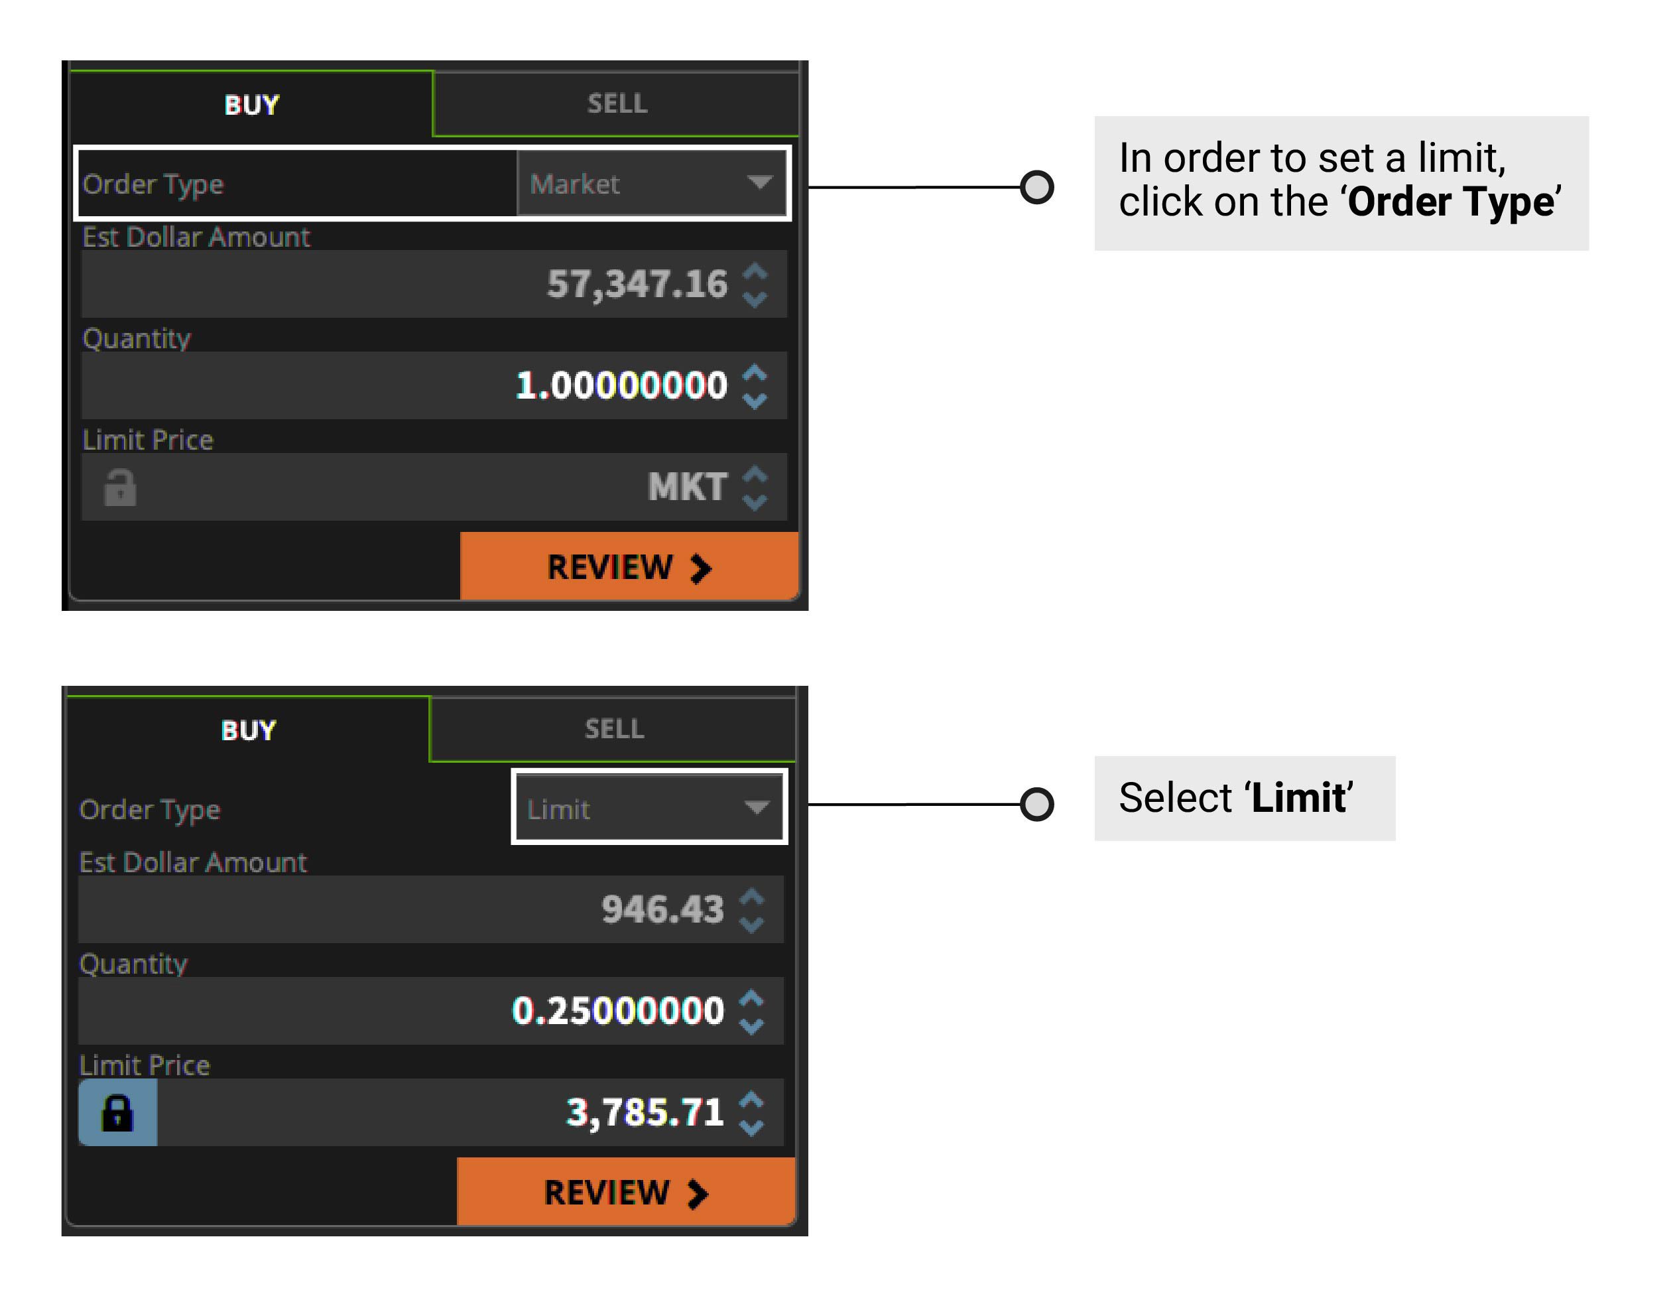
Task: Open the Limit order type dropdown
Action: (x=649, y=808)
